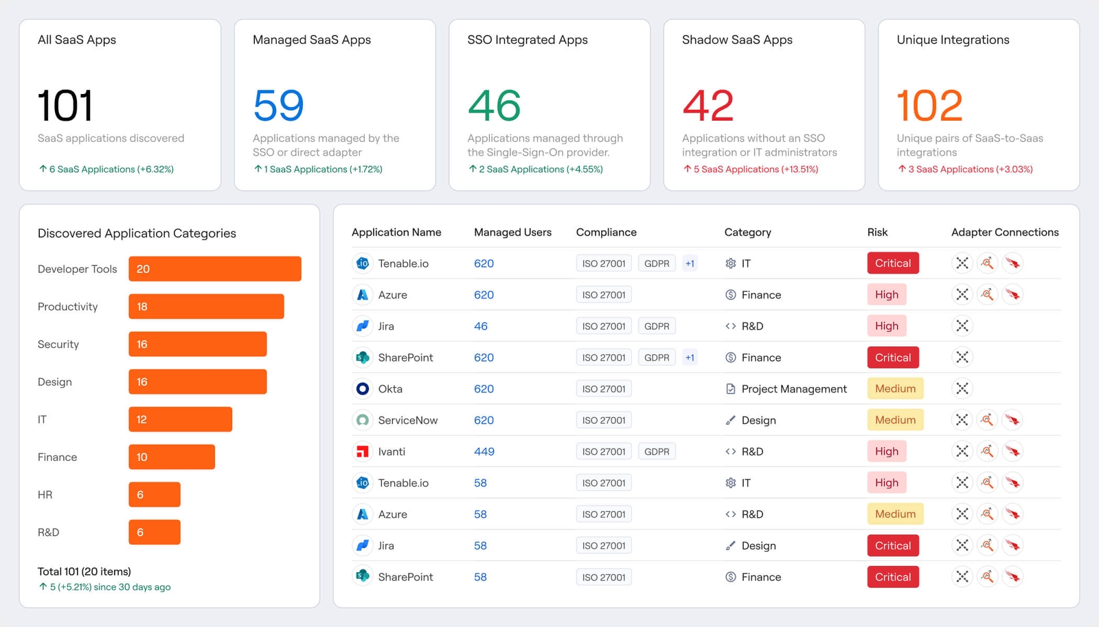
Task: Select the Medium risk badge in the Okta row
Action: pos(895,389)
